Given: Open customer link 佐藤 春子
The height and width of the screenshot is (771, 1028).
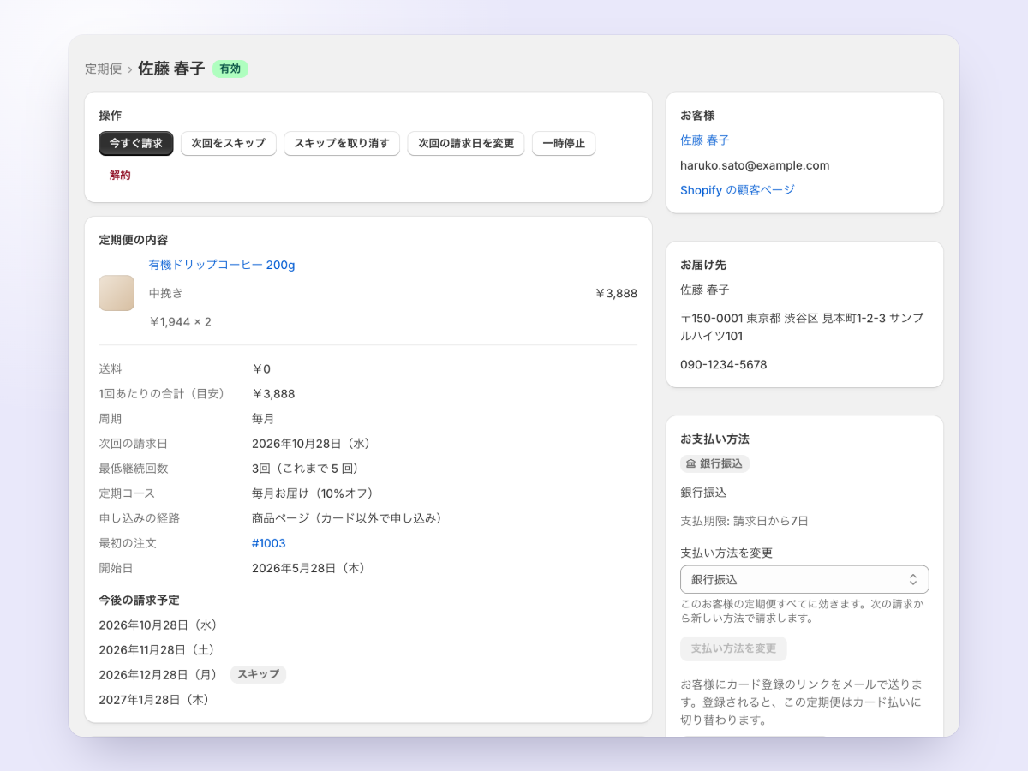Looking at the screenshot, I should pyautogui.click(x=705, y=140).
